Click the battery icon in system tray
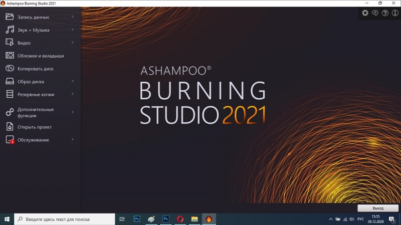The image size is (401, 225). [x=338, y=219]
